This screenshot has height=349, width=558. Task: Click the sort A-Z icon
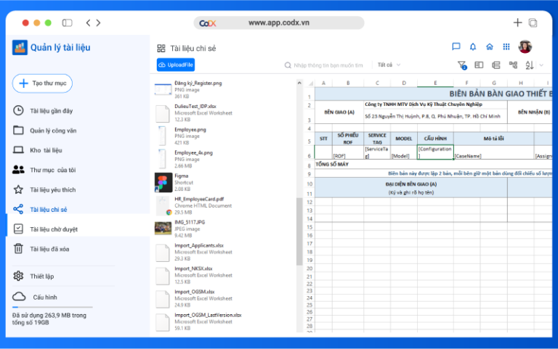pos(530,65)
